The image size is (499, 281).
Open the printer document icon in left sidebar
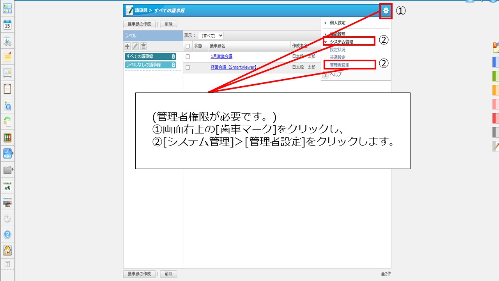[7, 41]
